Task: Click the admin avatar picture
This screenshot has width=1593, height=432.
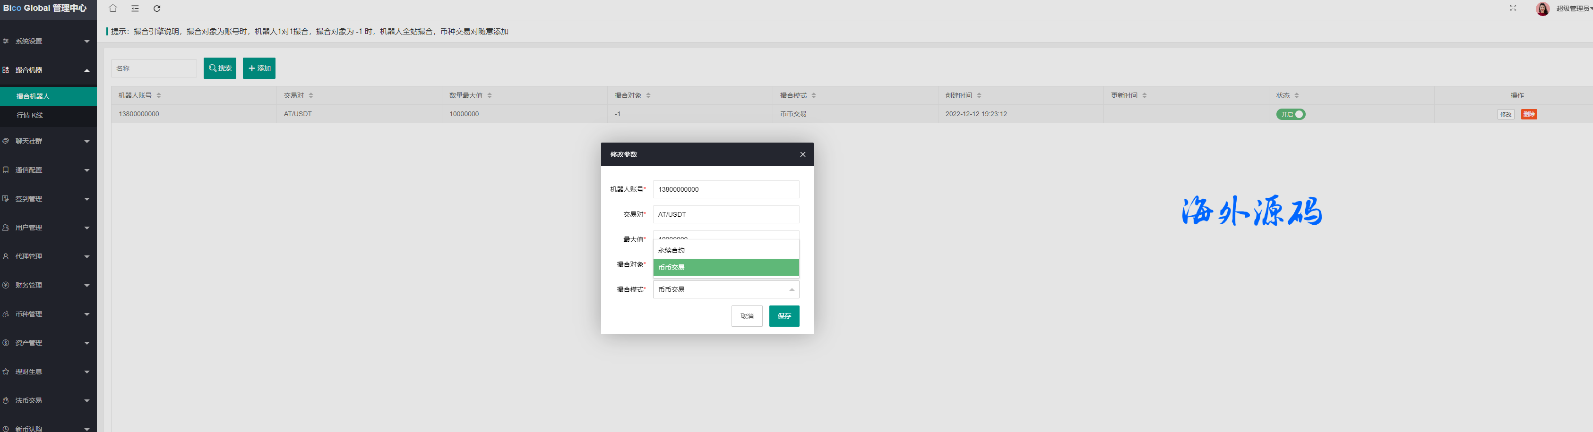Action: [x=1542, y=8]
